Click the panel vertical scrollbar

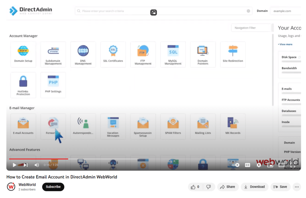click(x=273, y=70)
